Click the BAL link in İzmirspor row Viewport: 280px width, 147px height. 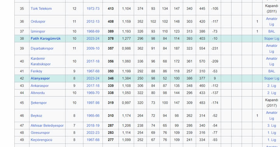(271, 31)
